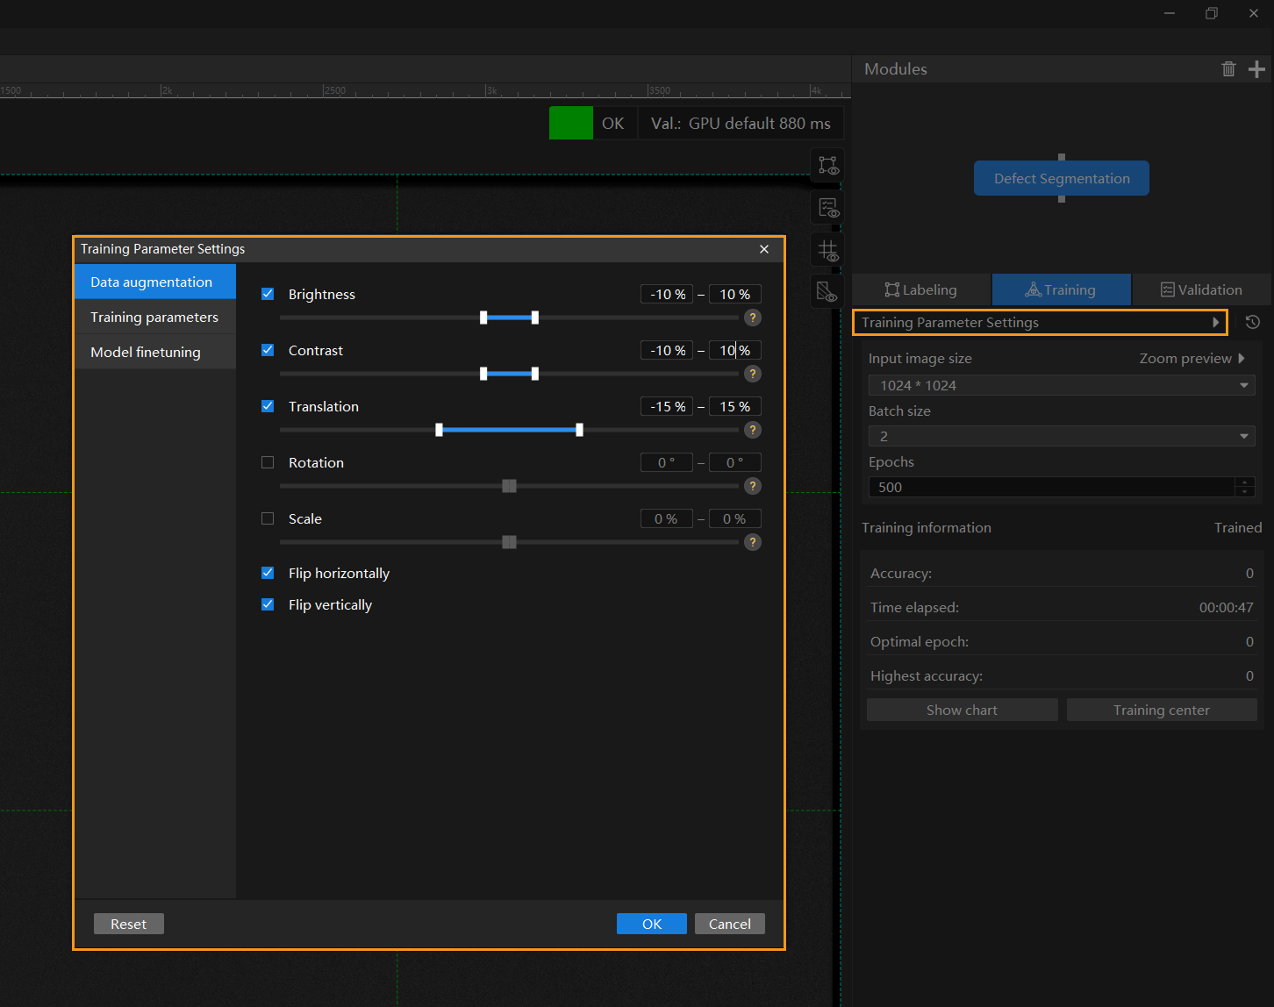Expand Zoom preview arrow
The width and height of the screenshot is (1274, 1007).
click(x=1241, y=358)
